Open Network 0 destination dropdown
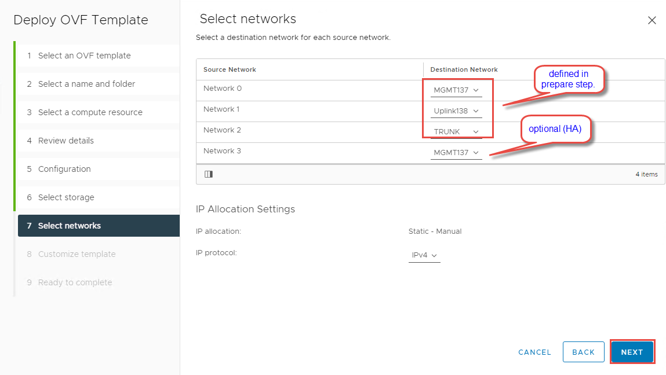This screenshot has height=375, width=666. click(456, 90)
